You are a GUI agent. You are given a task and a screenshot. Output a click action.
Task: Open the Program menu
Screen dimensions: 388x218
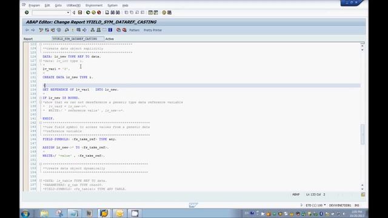coord(34,5)
